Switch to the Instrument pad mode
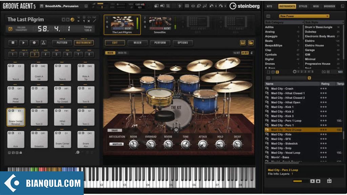Screen dimensions: 347x195 pos(84,43)
